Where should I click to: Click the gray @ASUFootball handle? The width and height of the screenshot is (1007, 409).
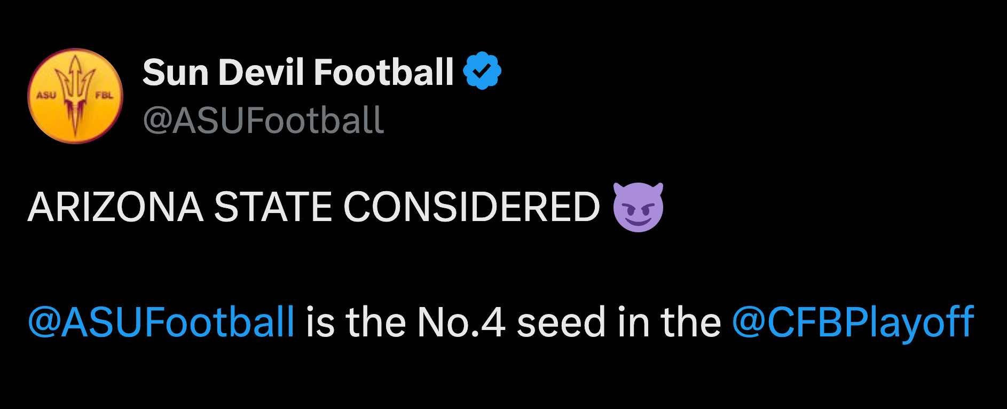click(263, 120)
